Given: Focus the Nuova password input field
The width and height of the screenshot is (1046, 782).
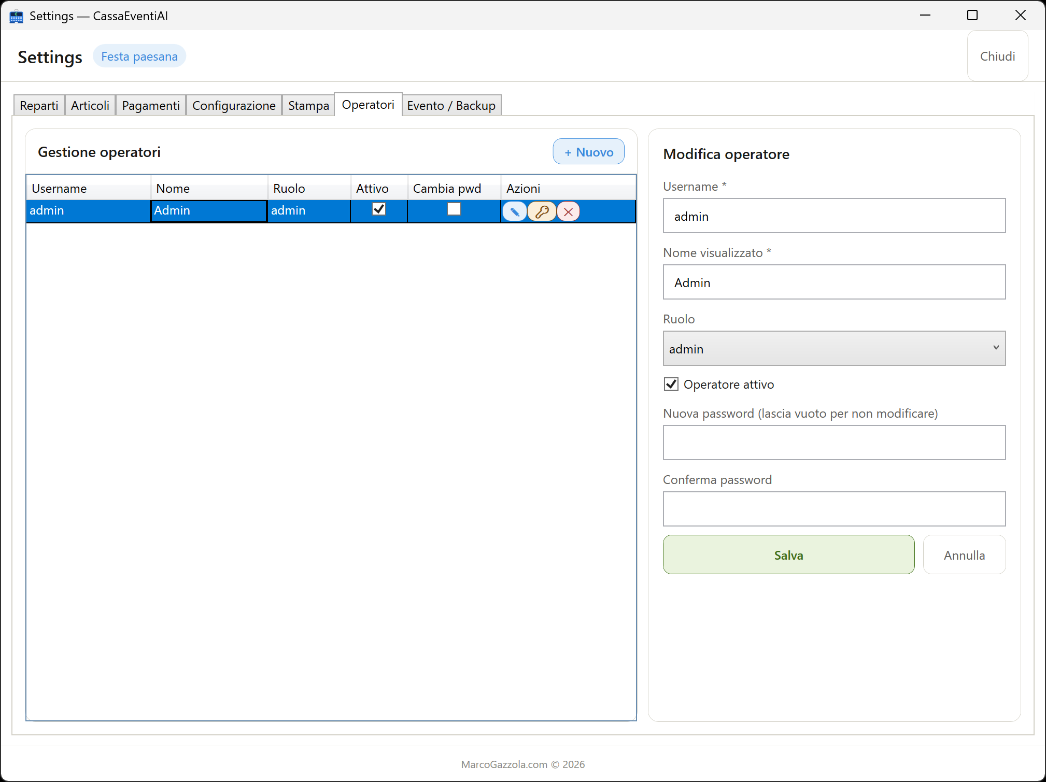Looking at the screenshot, I should (x=834, y=443).
